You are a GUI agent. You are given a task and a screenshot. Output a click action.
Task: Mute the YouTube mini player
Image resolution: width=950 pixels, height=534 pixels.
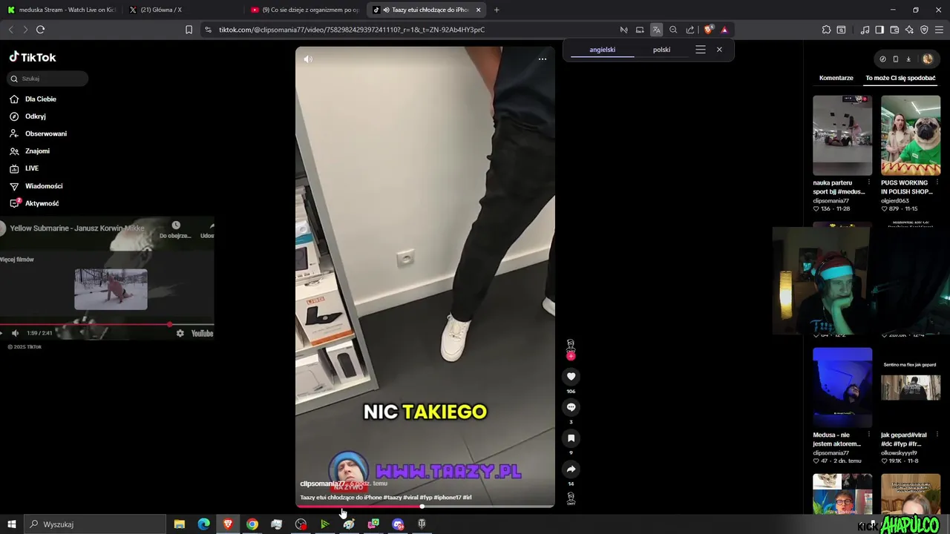15,334
